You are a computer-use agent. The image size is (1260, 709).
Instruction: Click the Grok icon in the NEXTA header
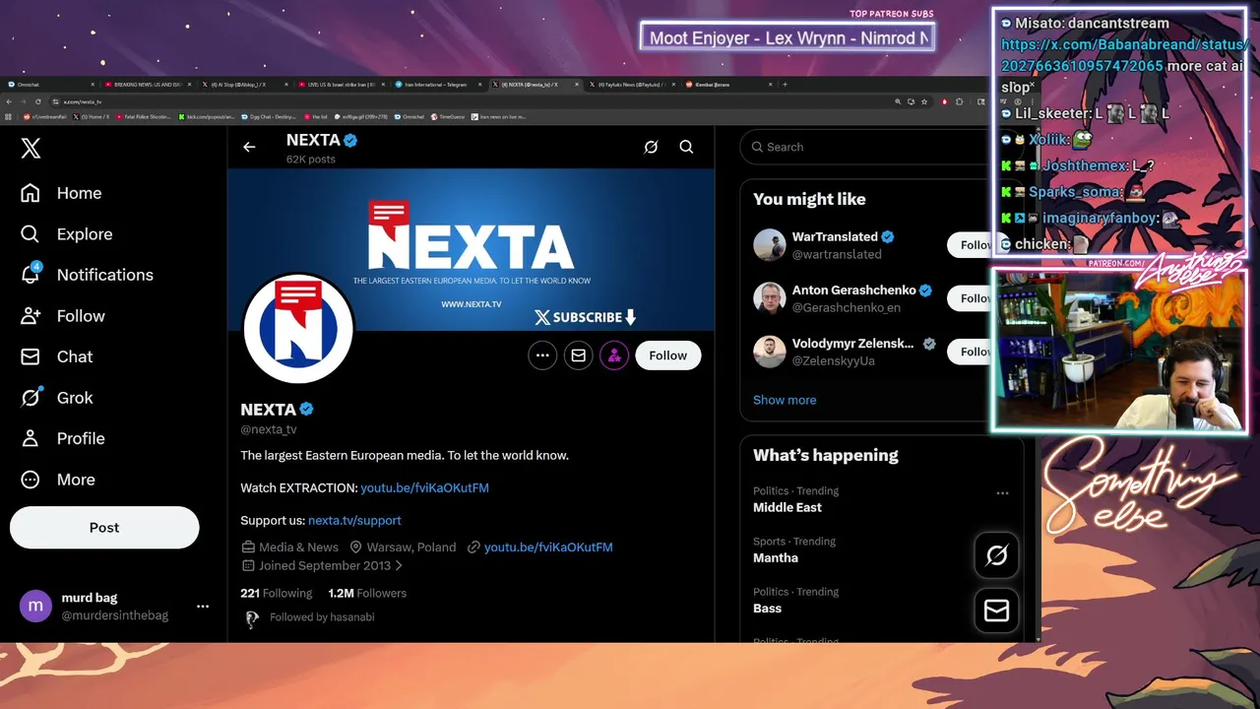[x=651, y=147]
